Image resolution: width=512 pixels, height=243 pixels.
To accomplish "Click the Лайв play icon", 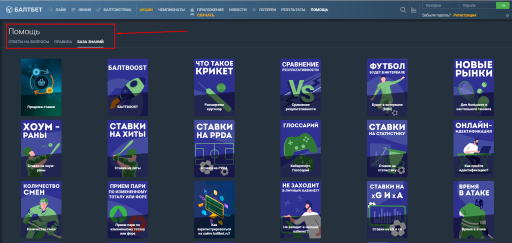I will tap(51, 10).
